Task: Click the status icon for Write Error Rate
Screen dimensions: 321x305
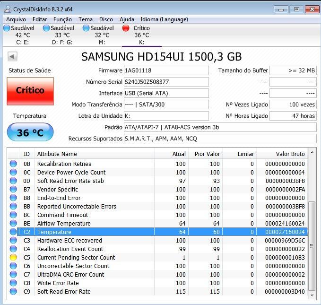Action: coord(13,283)
